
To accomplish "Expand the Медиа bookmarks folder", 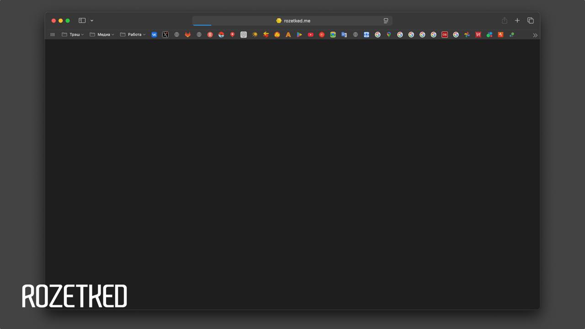I will pyautogui.click(x=102, y=35).
